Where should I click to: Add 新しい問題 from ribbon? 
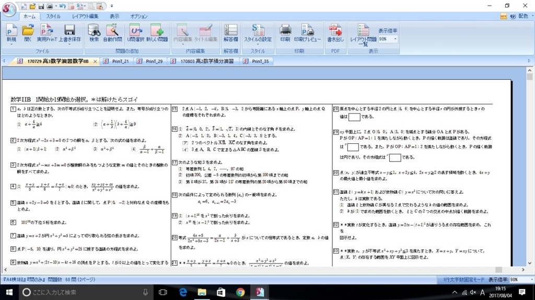pos(157,33)
